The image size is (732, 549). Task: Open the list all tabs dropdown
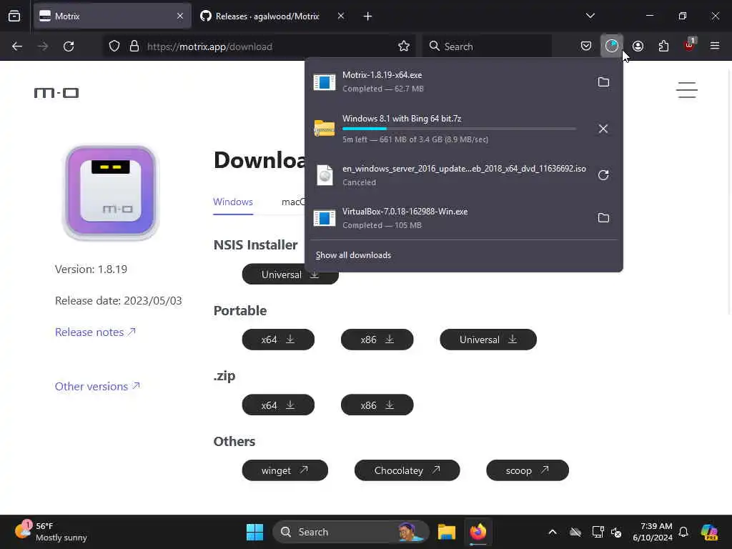(x=590, y=16)
